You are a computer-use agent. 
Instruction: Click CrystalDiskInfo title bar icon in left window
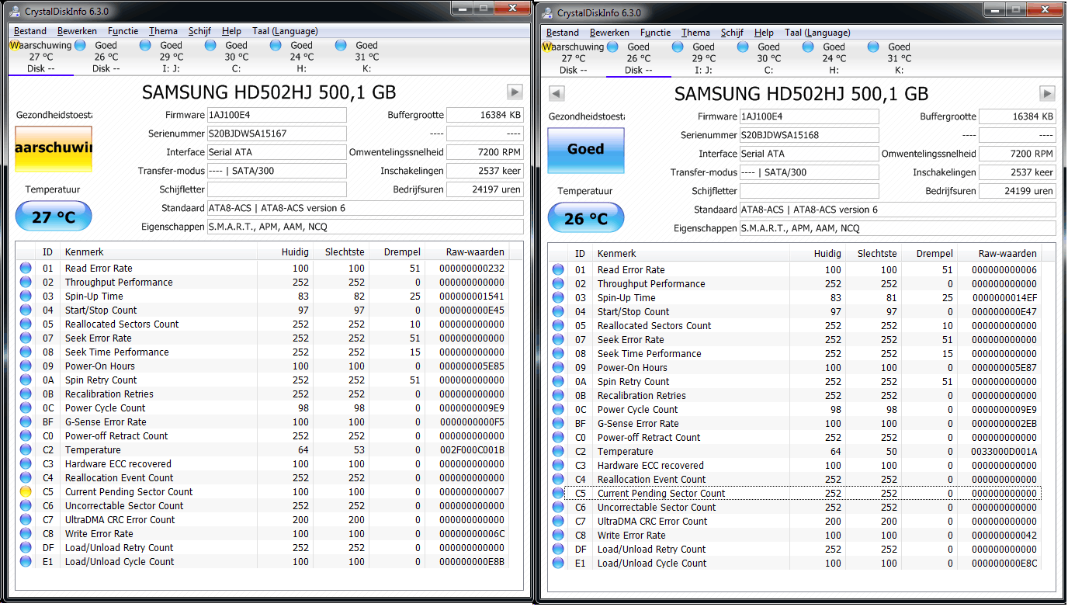(14, 12)
